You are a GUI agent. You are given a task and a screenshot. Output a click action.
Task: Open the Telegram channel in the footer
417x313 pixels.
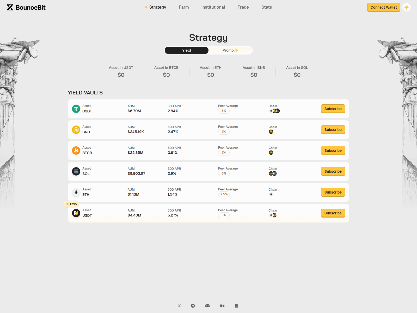tap(193, 305)
